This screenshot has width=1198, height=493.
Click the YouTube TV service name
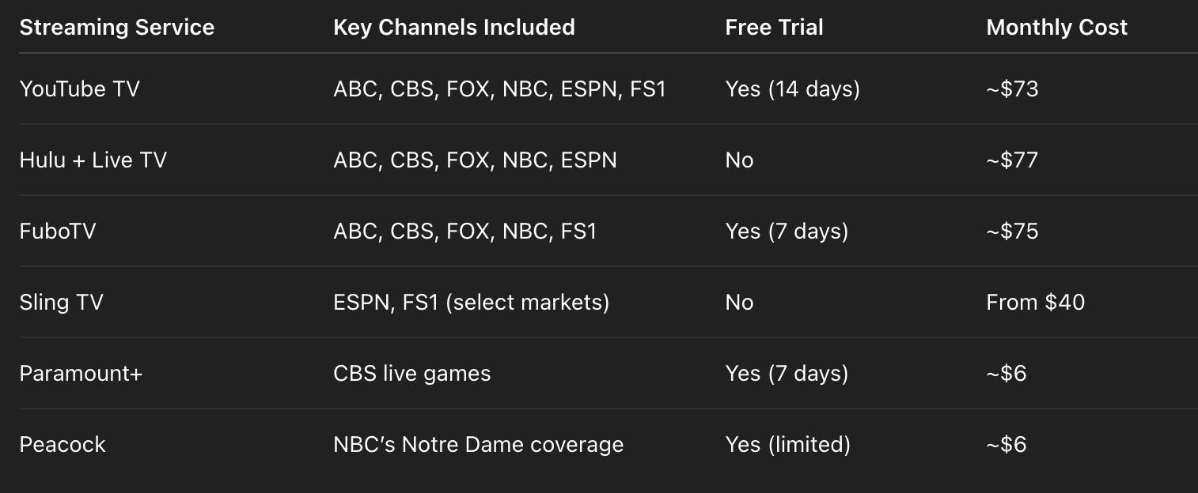pos(79,89)
